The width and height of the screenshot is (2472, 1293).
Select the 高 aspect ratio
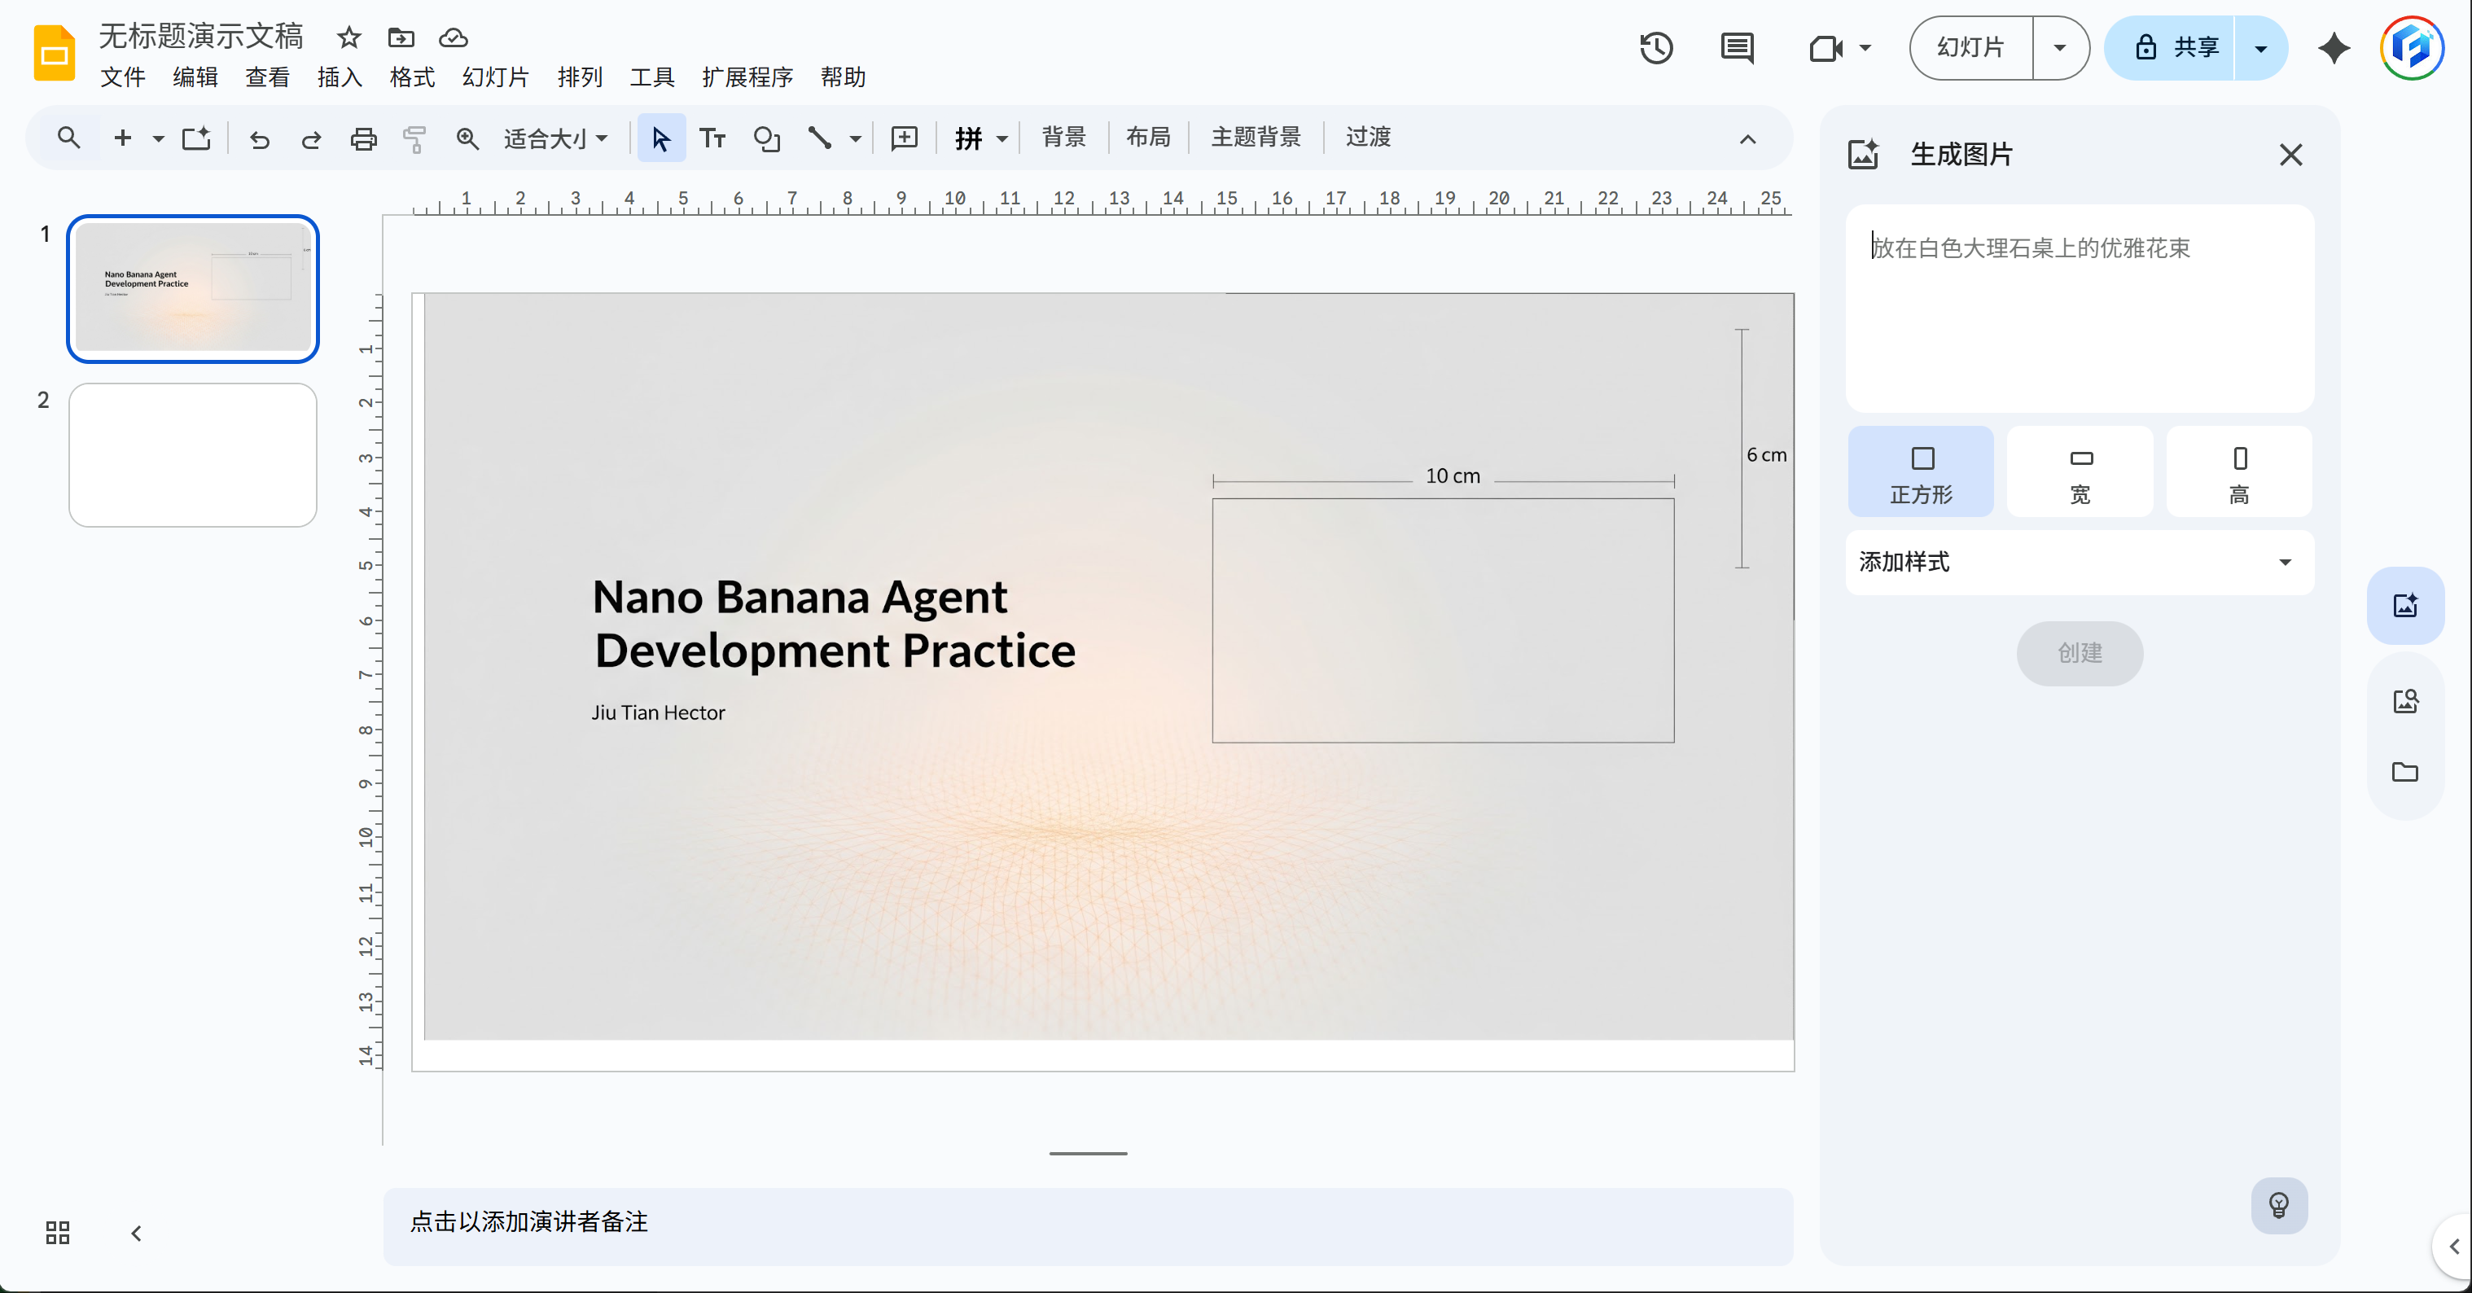[x=2239, y=472]
